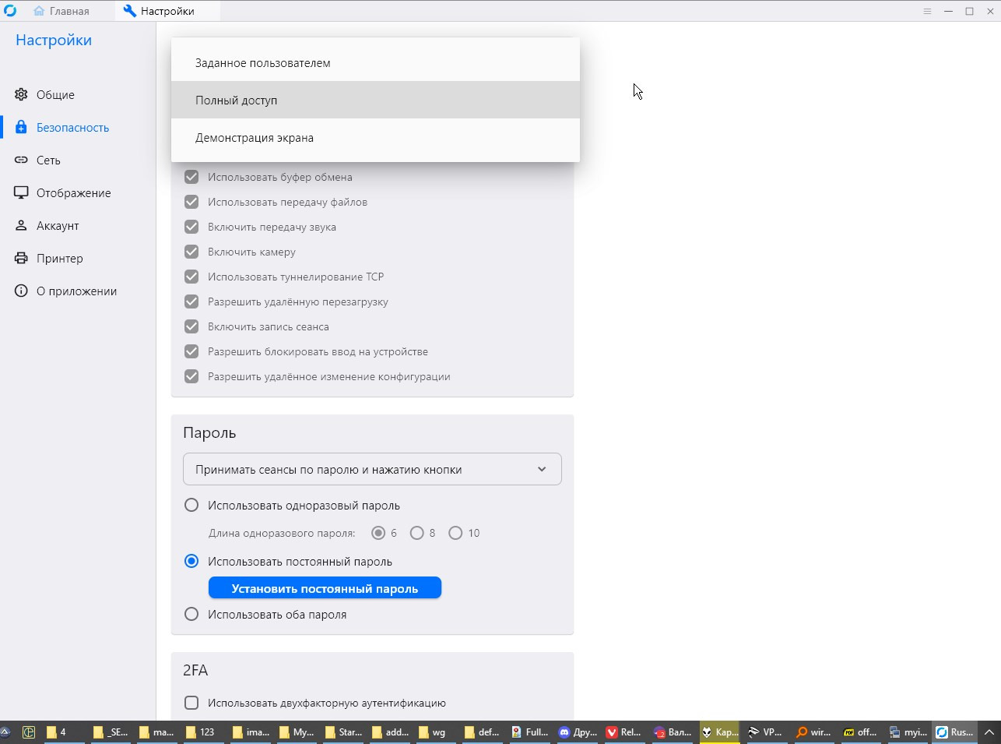Viewport: 1001px width, 744px height.
Task: Toggle Включить камеру checkbox
Action: click(x=191, y=252)
